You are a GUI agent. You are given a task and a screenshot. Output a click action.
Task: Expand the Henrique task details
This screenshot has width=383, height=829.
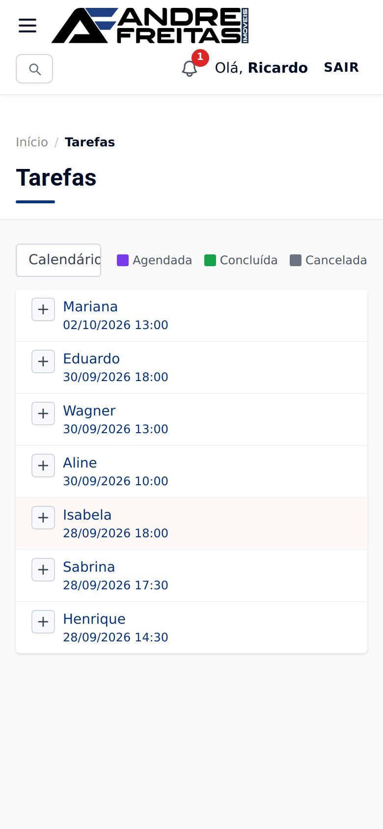[x=43, y=622]
